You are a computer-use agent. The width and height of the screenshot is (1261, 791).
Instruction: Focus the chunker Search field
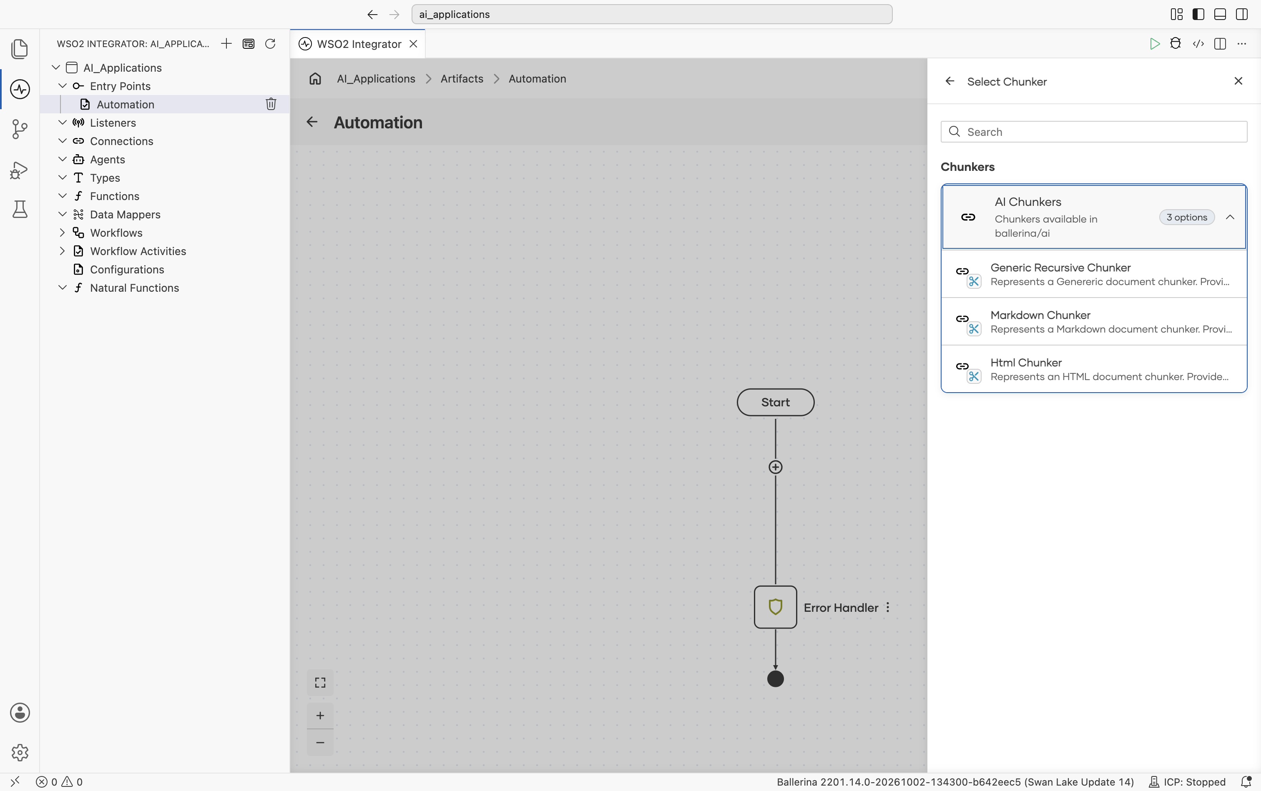coord(1094,132)
